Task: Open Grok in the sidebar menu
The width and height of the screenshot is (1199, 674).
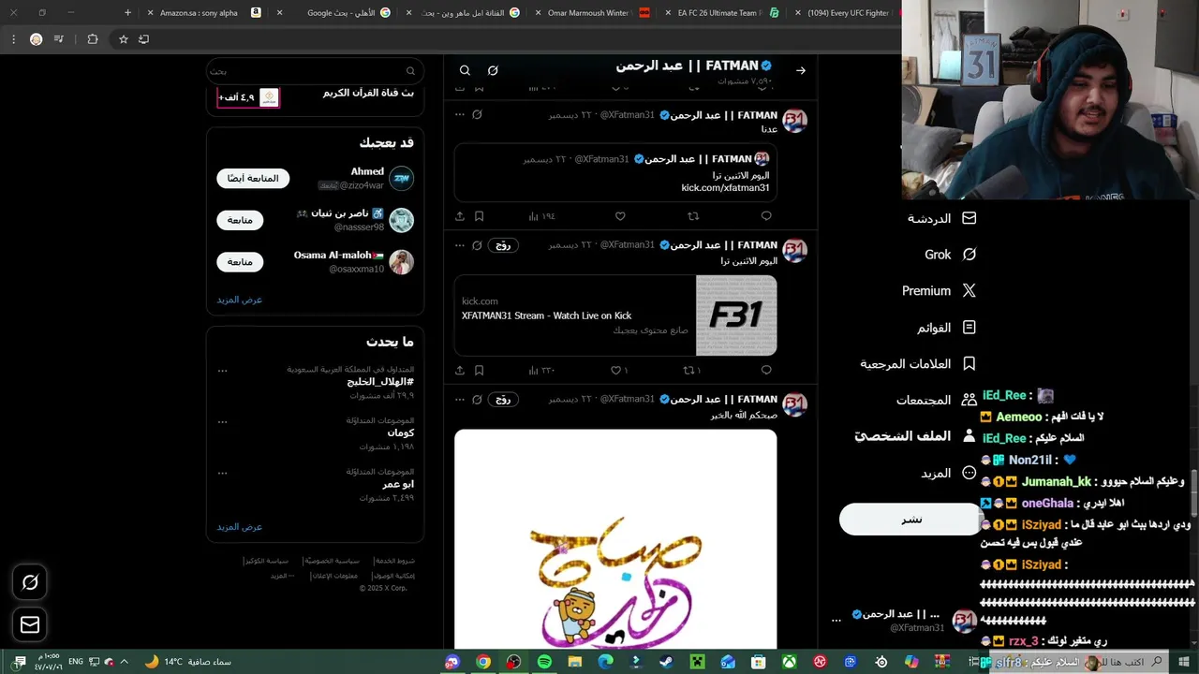Action: coord(950,255)
